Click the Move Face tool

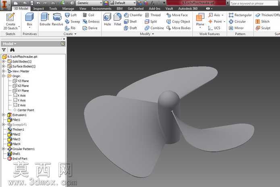coord(177,15)
